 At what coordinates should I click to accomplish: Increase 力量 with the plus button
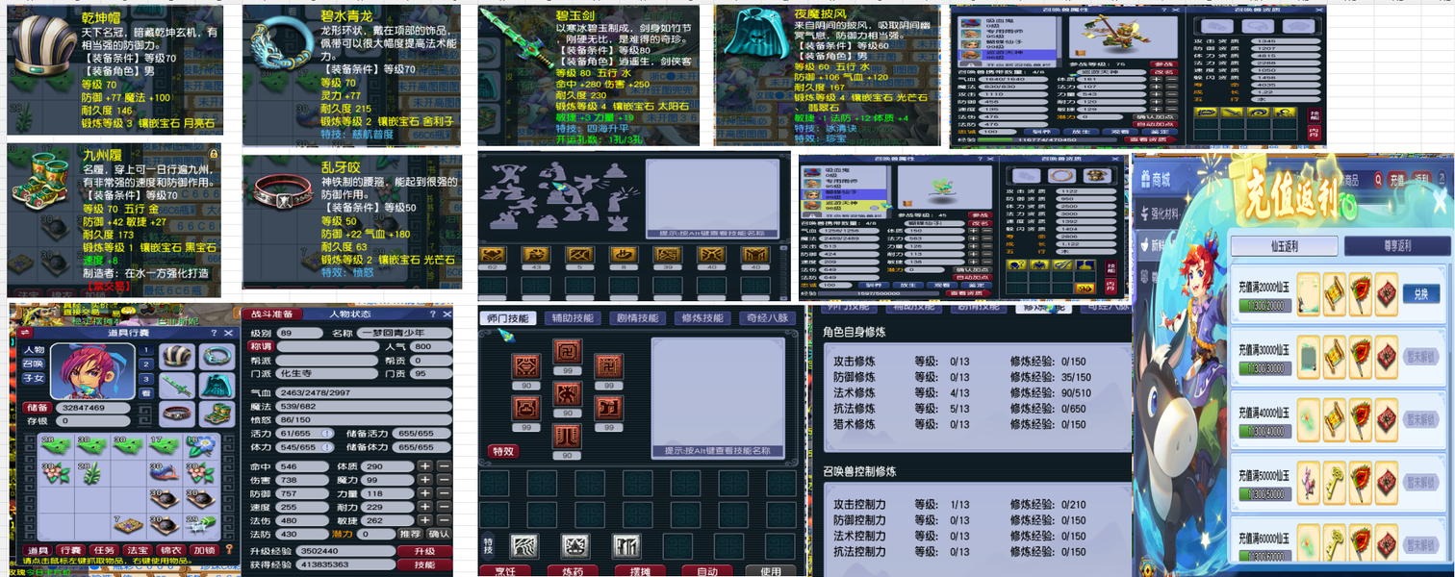click(424, 493)
